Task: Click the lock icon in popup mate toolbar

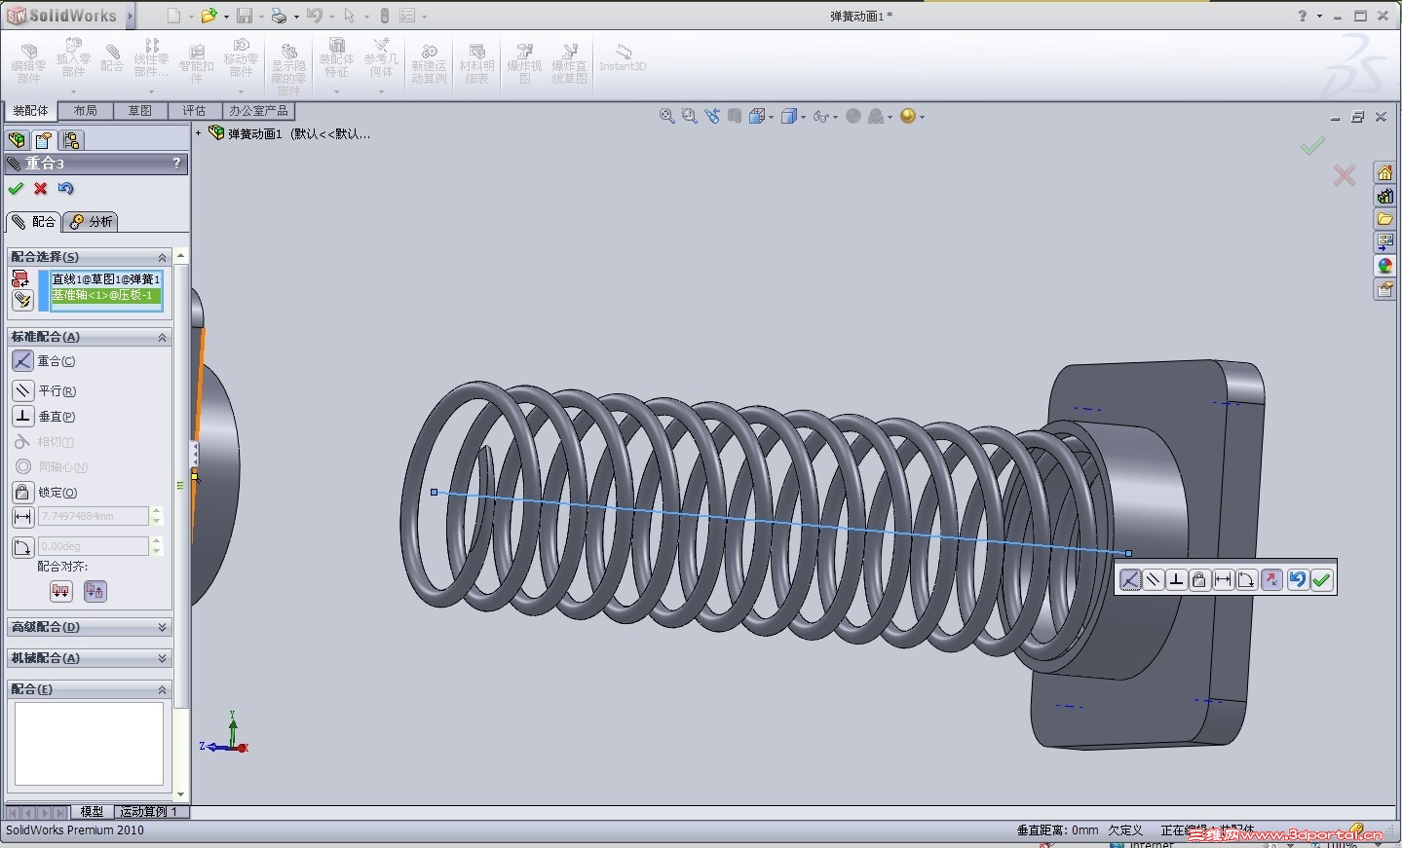Action: [x=1200, y=580]
